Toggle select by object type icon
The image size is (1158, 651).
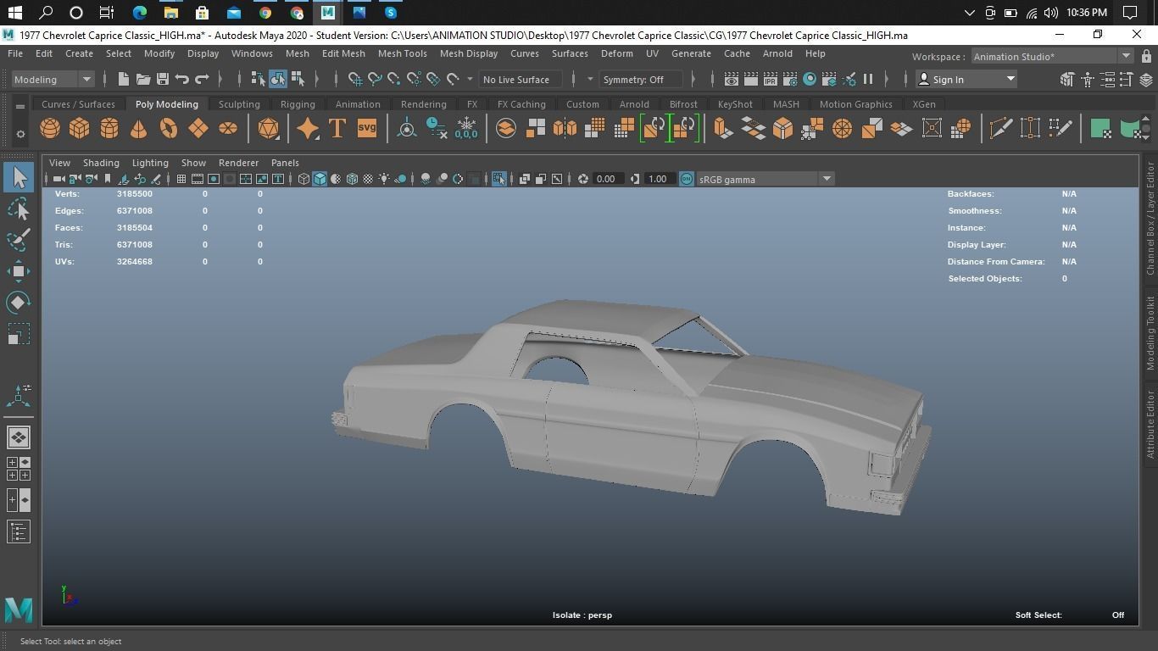click(x=278, y=79)
